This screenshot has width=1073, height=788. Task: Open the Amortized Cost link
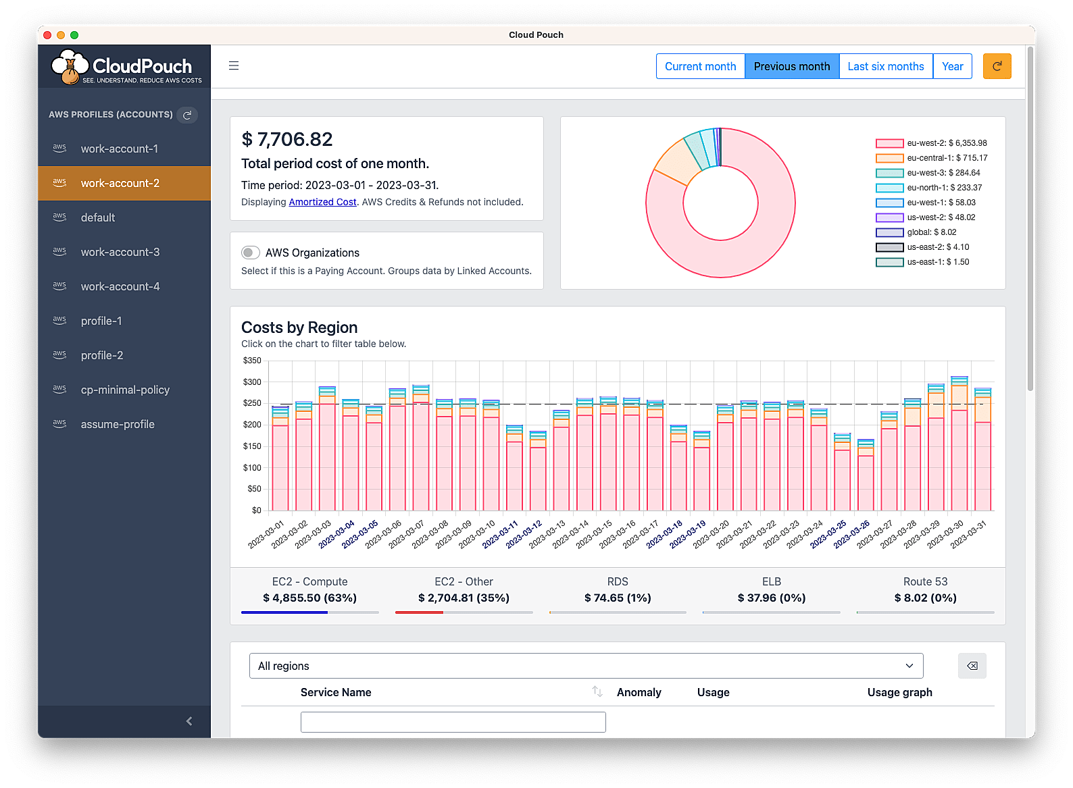tap(322, 202)
